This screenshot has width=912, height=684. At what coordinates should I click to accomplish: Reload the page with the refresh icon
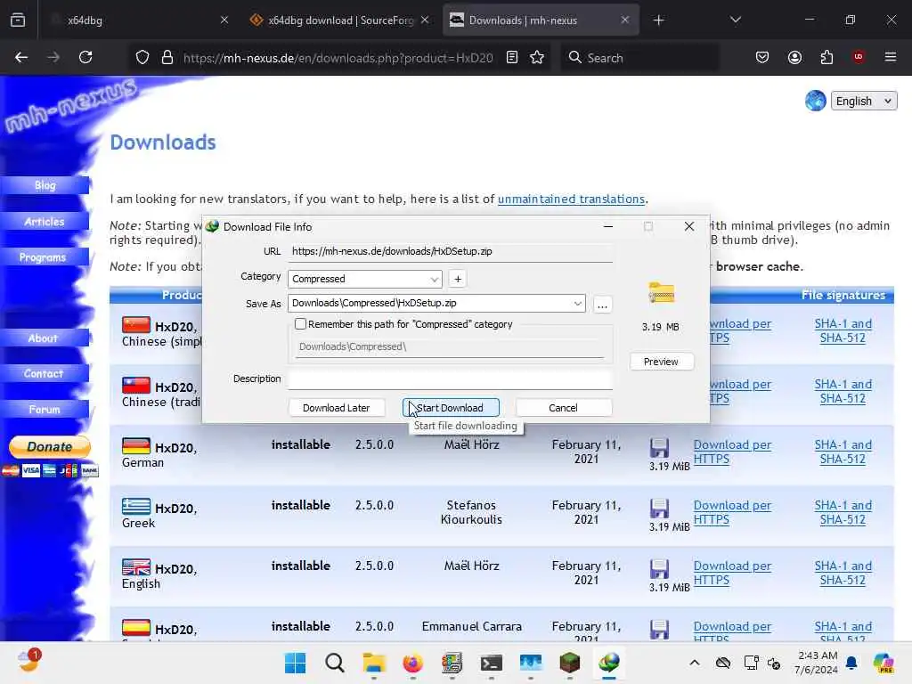[85, 57]
